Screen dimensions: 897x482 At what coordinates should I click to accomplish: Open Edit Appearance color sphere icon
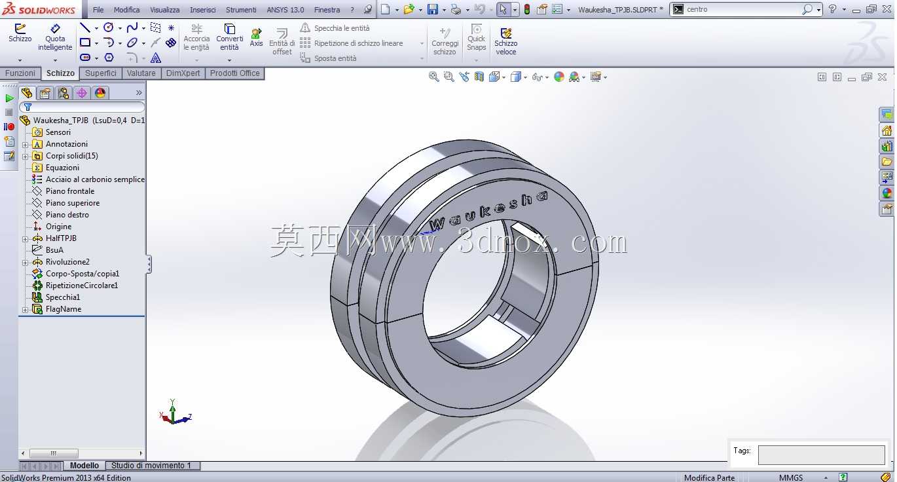[558, 77]
